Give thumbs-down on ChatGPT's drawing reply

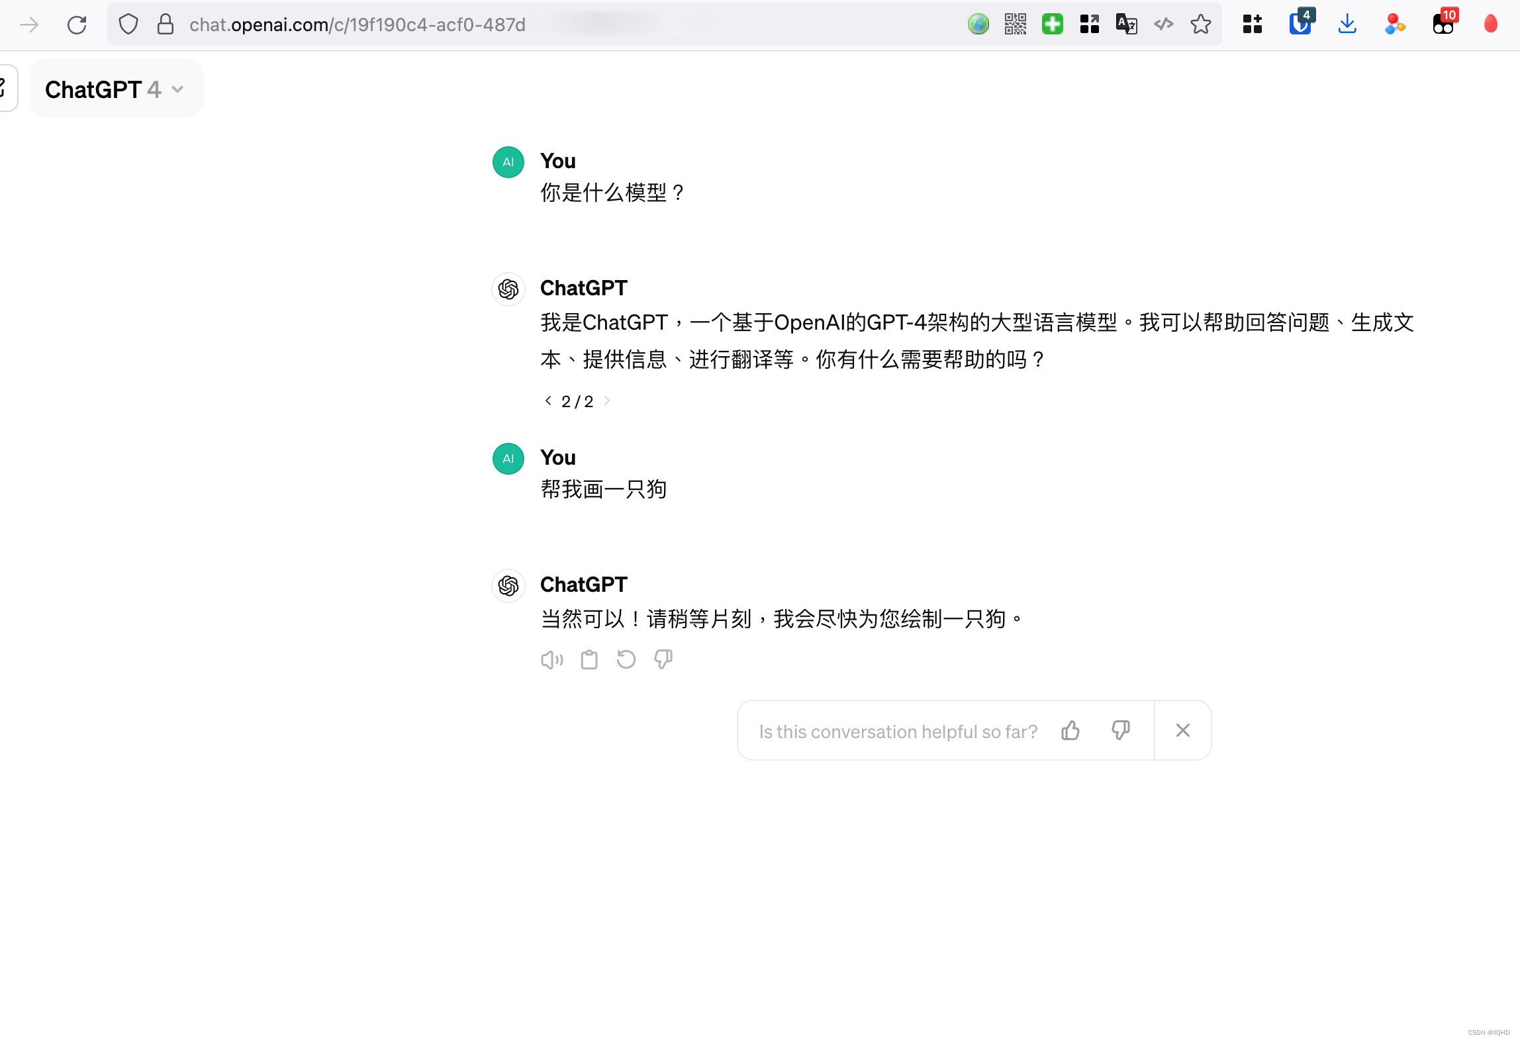pyautogui.click(x=663, y=659)
